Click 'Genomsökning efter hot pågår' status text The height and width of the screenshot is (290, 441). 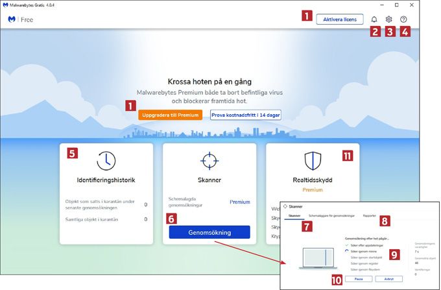[367, 239]
